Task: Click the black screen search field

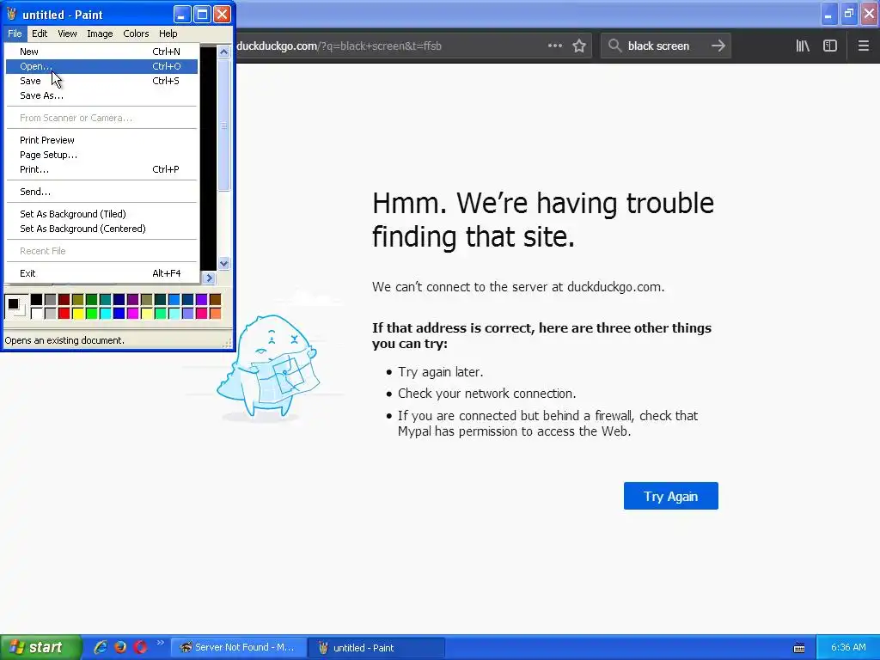Action: (x=665, y=46)
